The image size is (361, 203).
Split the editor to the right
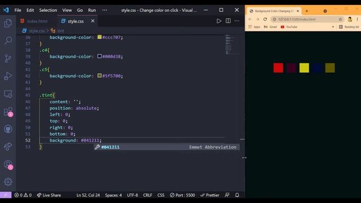pyautogui.click(x=228, y=21)
